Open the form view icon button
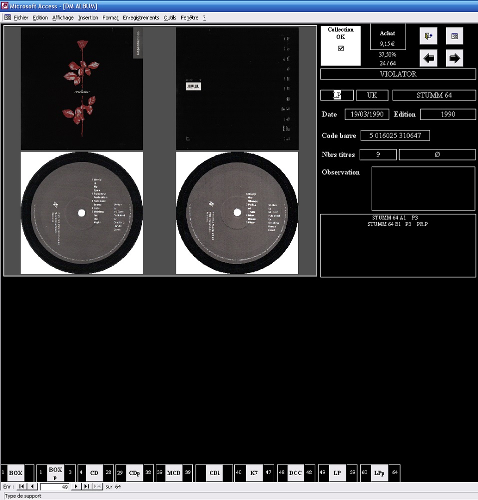The image size is (478, 500). pyautogui.click(x=455, y=35)
